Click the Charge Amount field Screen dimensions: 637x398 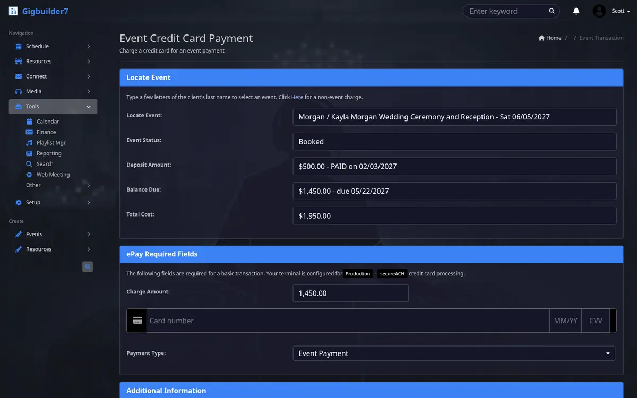[x=350, y=293]
